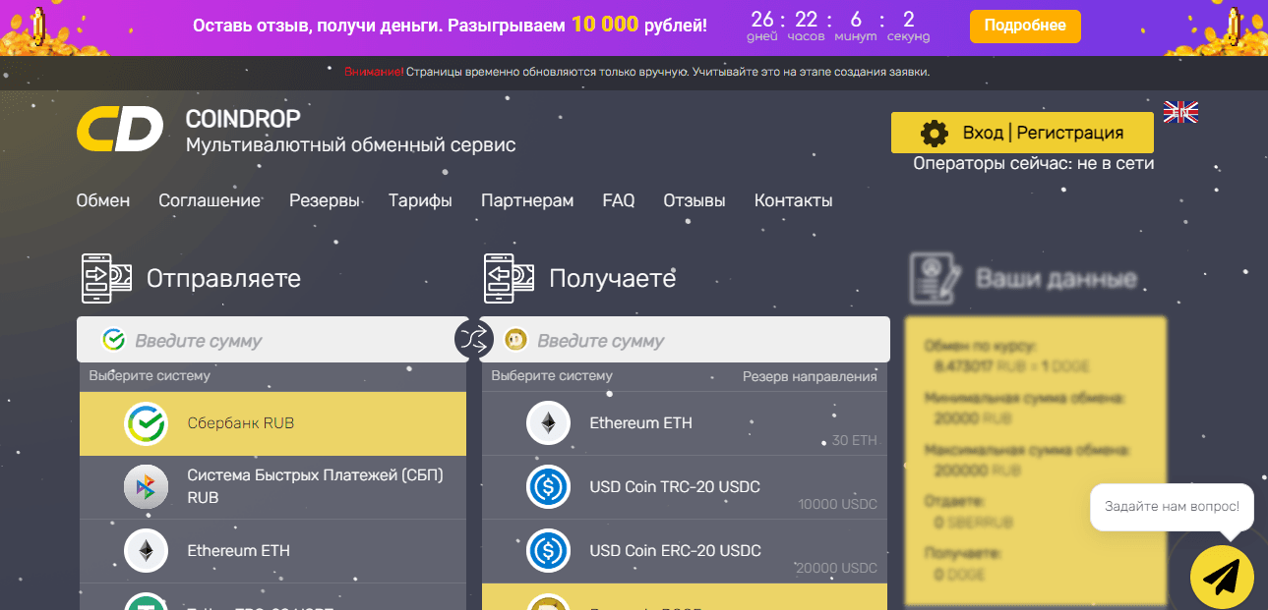Open the FAQ page
The width and height of the screenshot is (1268, 610).
point(618,200)
